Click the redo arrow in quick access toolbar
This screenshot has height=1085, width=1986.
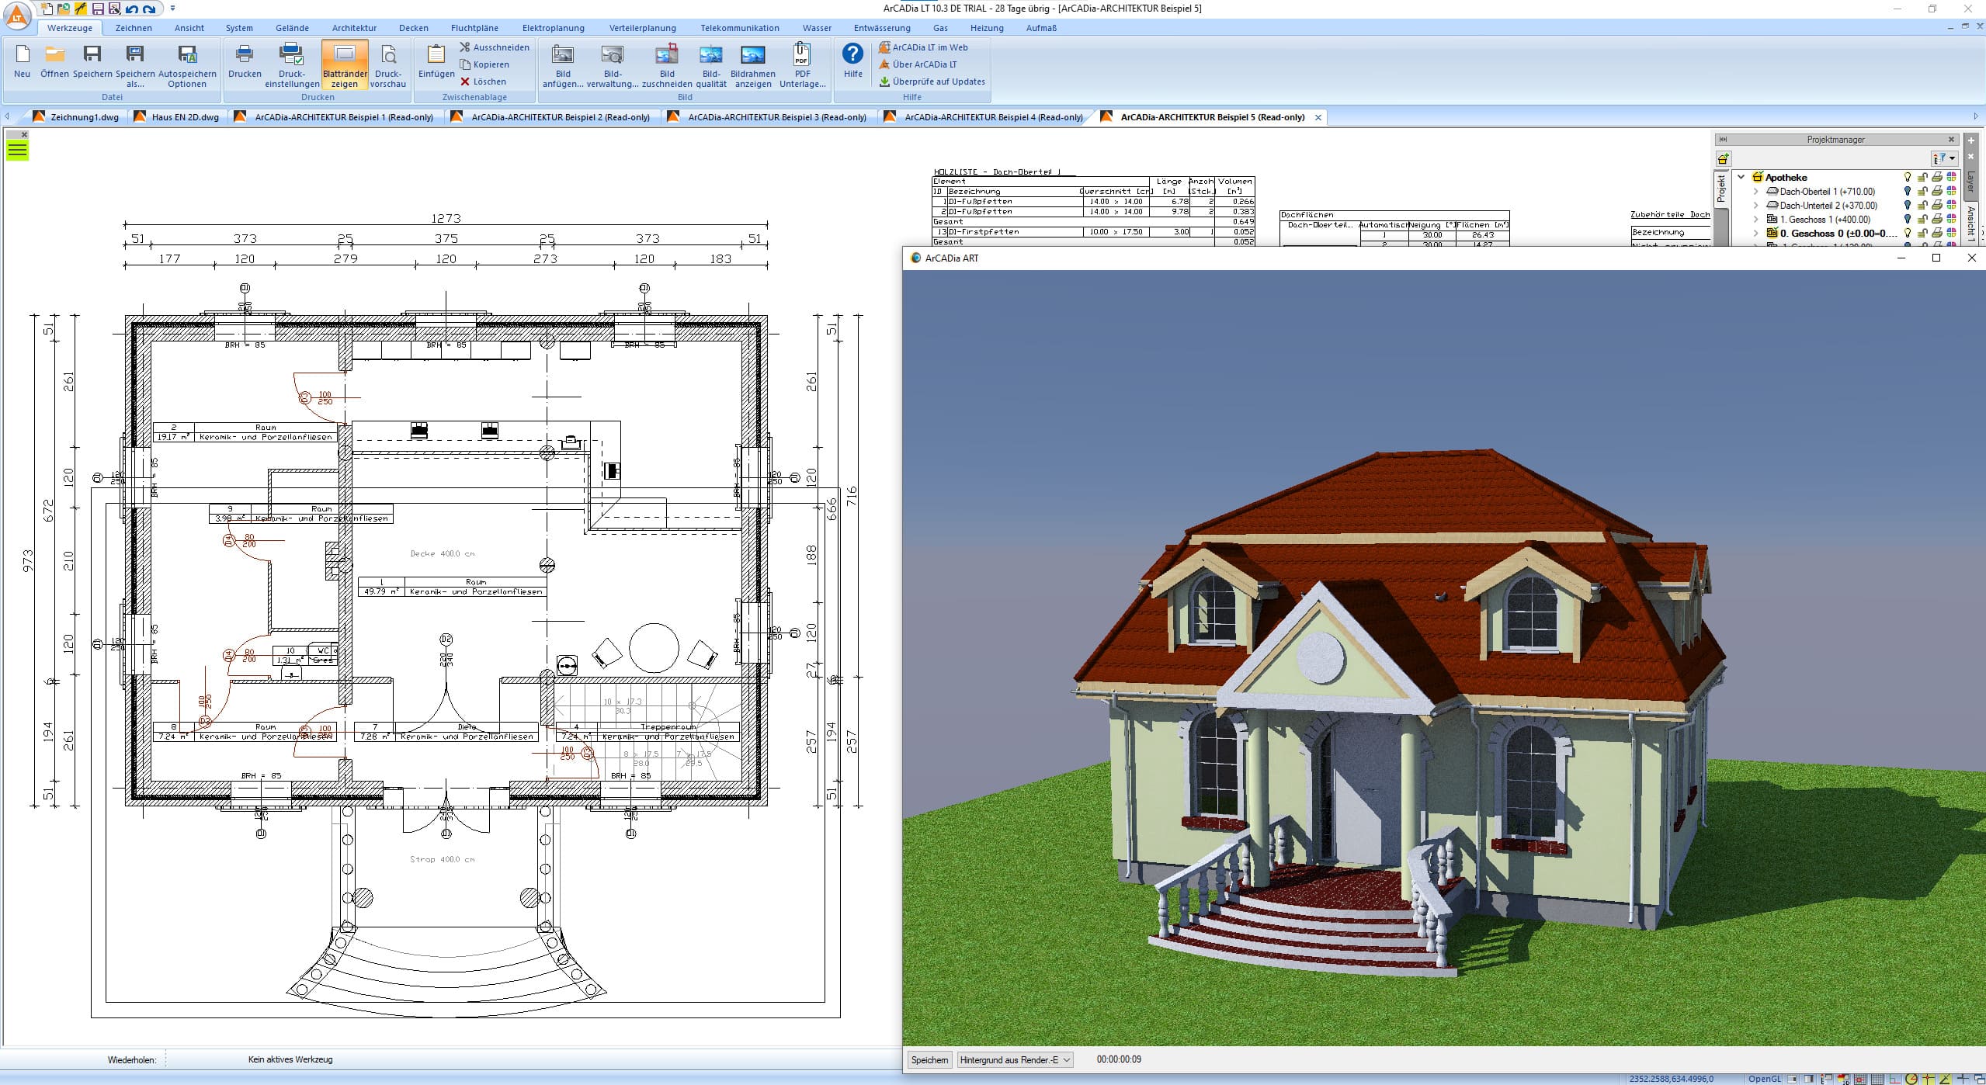coord(149,9)
